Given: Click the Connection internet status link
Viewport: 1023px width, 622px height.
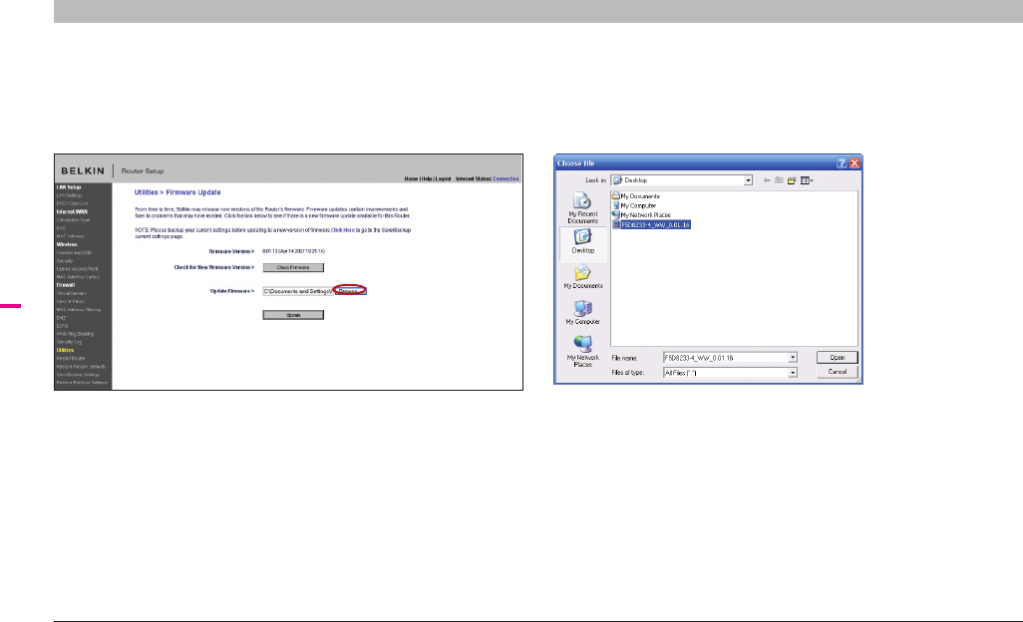Looking at the screenshot, I should pos(506,178).
